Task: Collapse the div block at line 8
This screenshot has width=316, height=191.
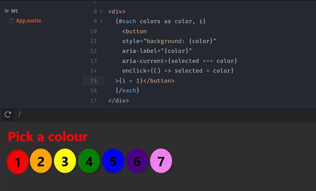Action: (101, 12)
